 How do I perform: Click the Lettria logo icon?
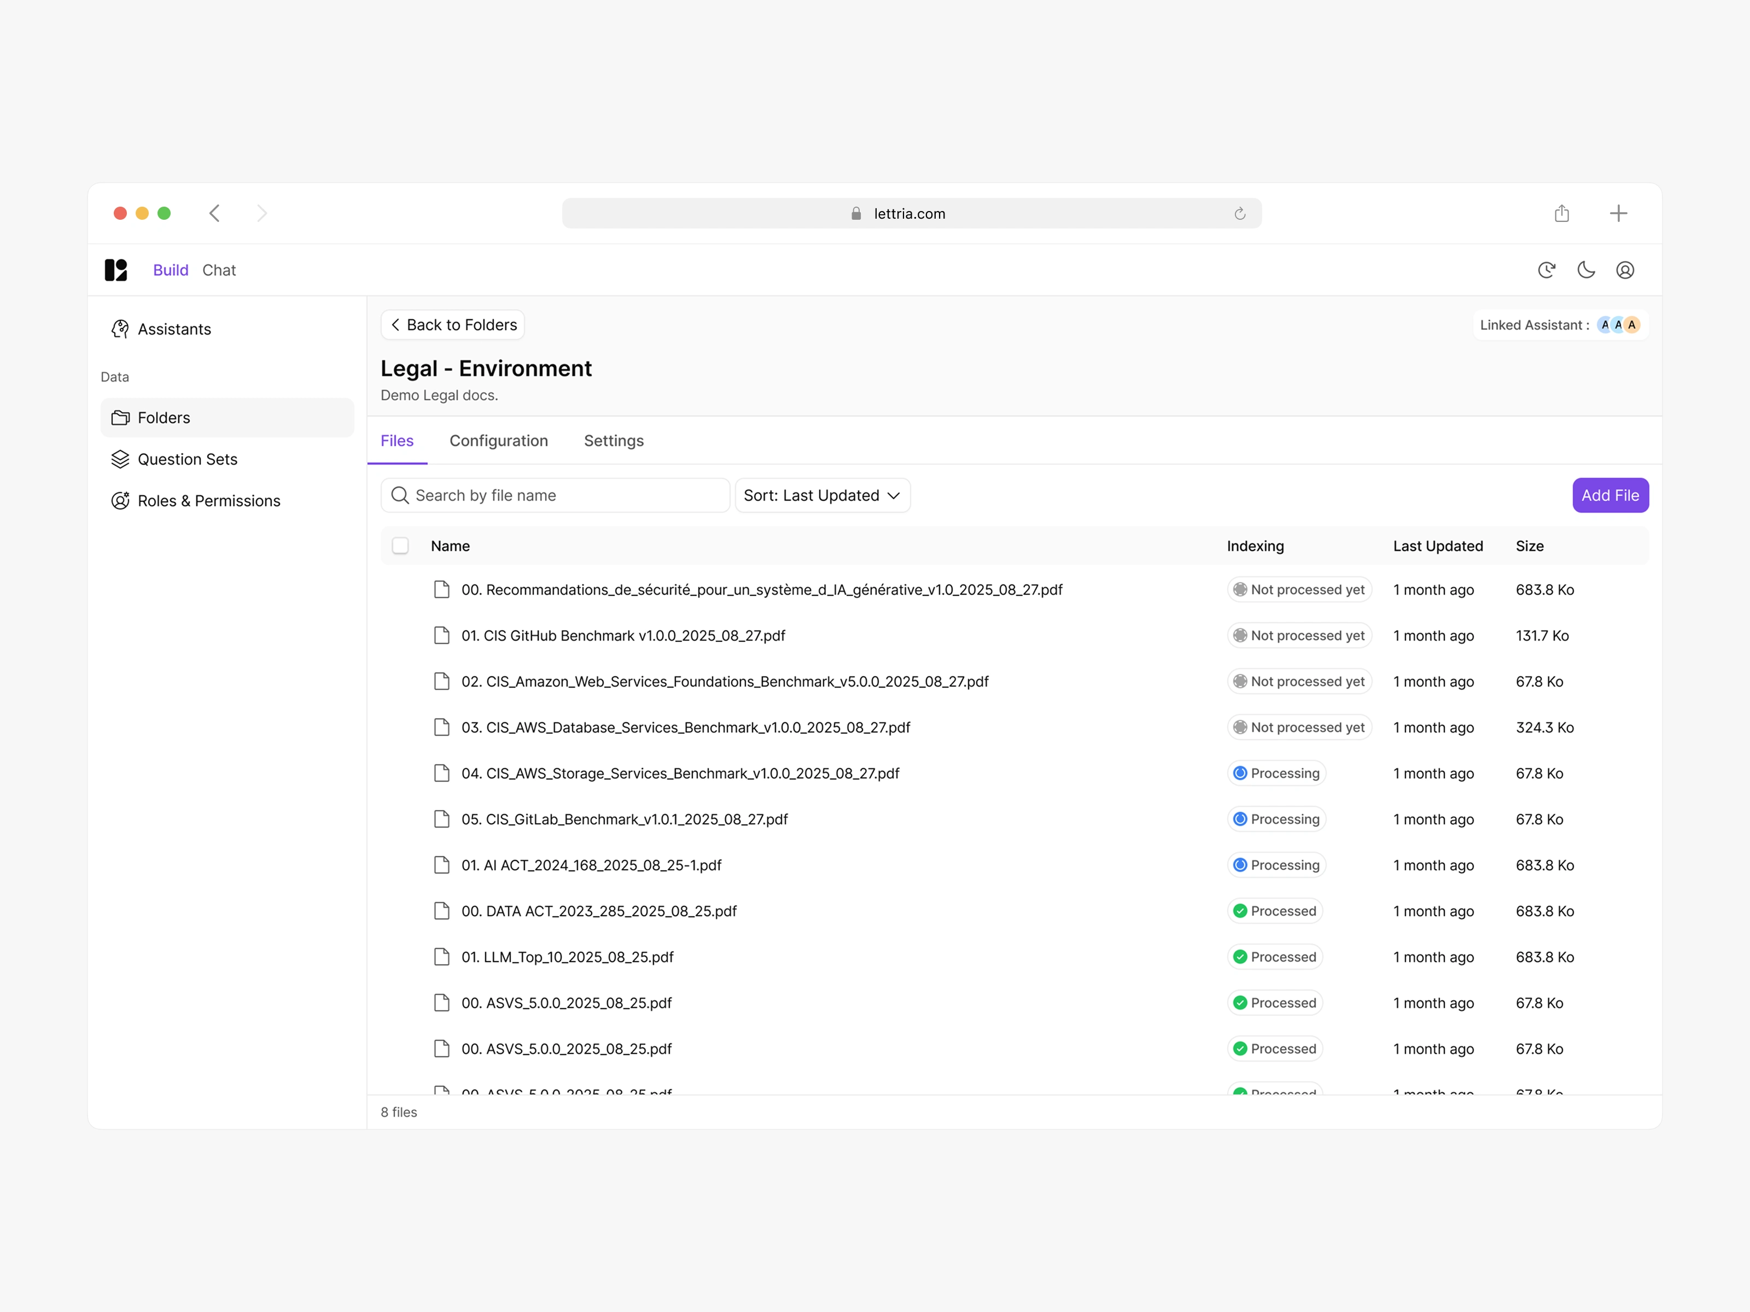coord(115,270)
